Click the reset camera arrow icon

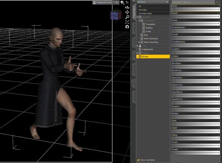tap(127, 27)
